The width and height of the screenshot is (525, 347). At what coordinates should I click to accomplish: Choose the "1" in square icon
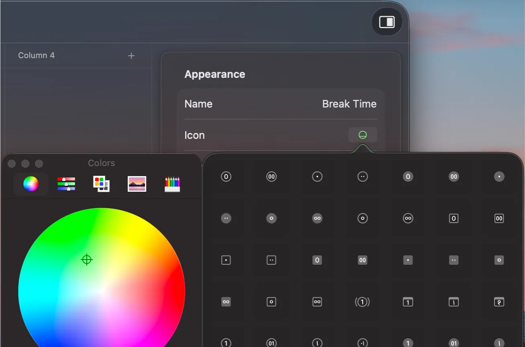[x=408, y=302]
